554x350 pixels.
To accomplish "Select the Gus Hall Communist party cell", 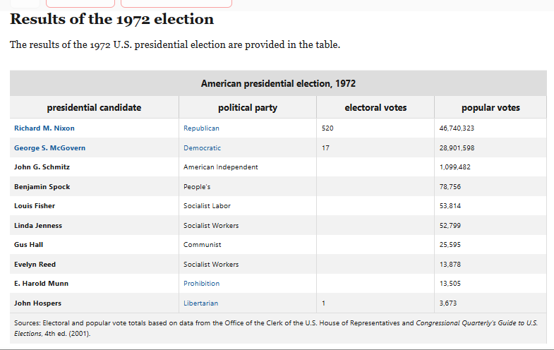I will pos(248,245).
